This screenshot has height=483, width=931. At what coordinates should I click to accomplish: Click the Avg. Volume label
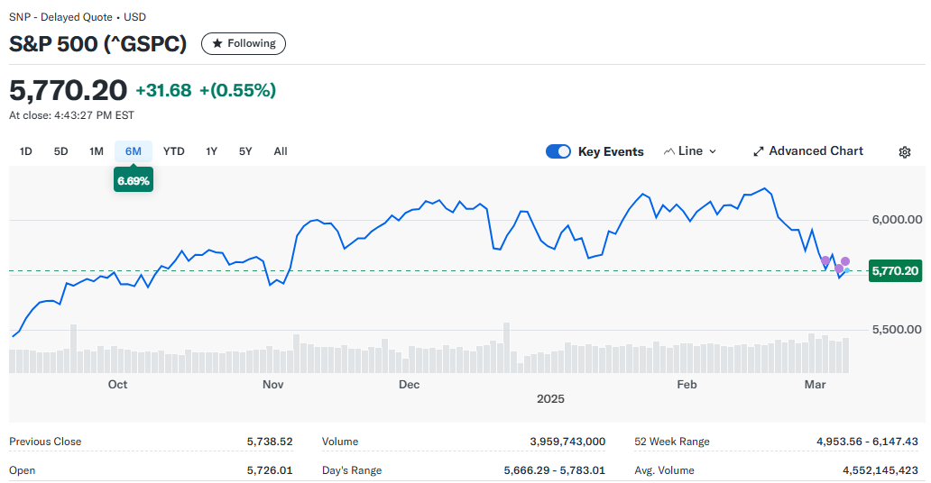pos(664,470)
